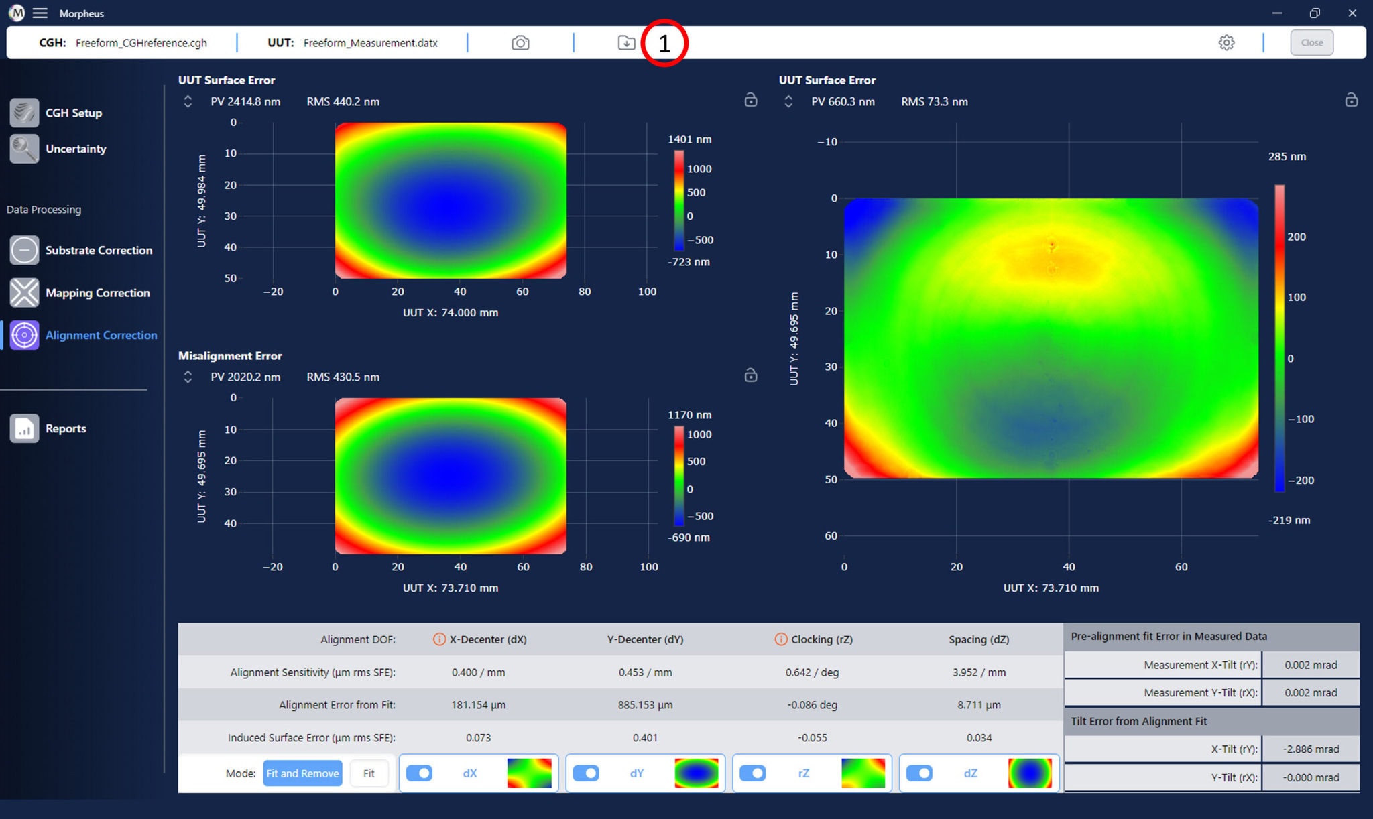Click the lock icon on the right-hand plot
This screenshot has height=819, width=1373.
point(1351,100)
